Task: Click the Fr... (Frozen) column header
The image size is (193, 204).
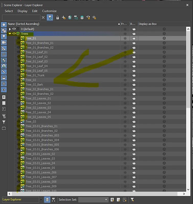Action: tap(125, 24)
